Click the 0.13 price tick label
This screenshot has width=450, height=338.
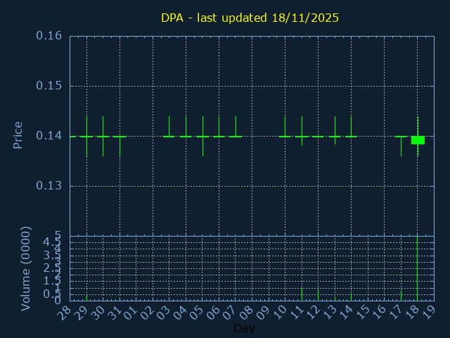pos(49,186)
